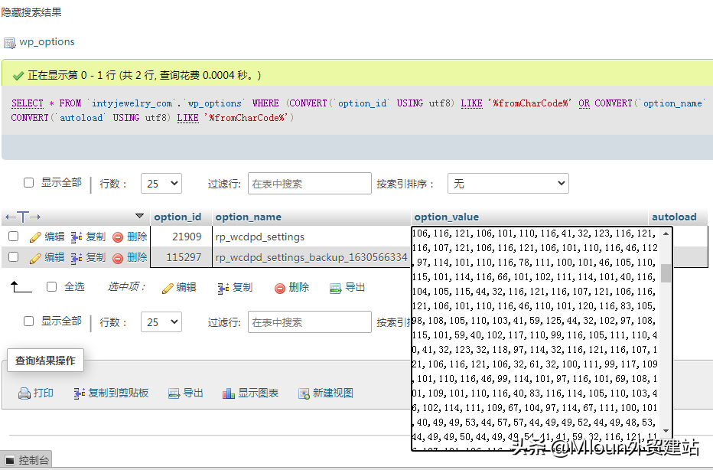Click scroll up arrow in option_value editor
The width and height of the screenshot is (713, 470).
point(666,233)
